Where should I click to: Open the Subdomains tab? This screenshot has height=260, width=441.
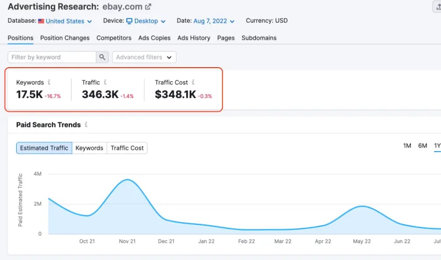259,38
